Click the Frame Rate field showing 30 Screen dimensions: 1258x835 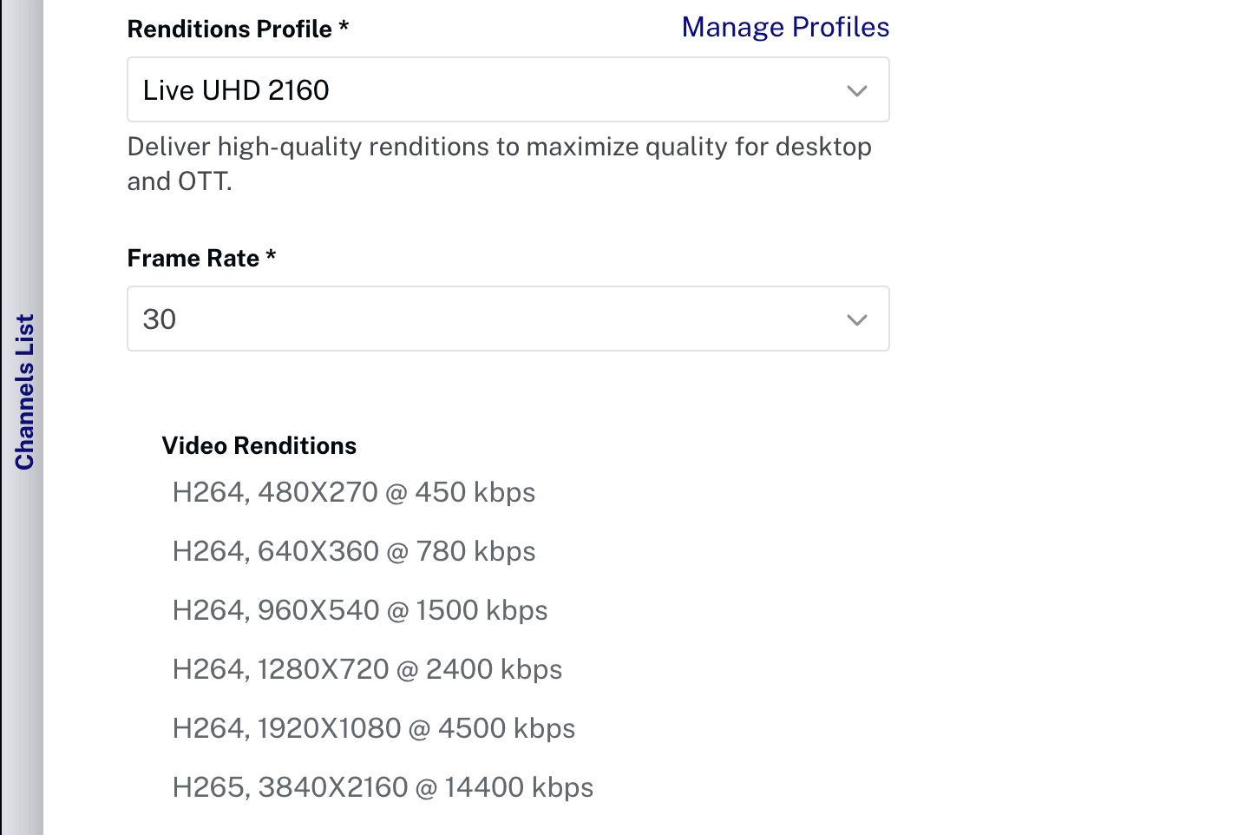tap(508, 319)
